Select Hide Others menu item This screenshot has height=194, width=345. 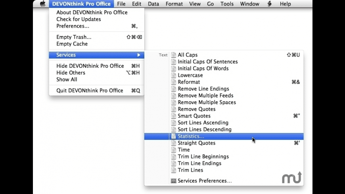pyautogui.click(x=71, y=73)
